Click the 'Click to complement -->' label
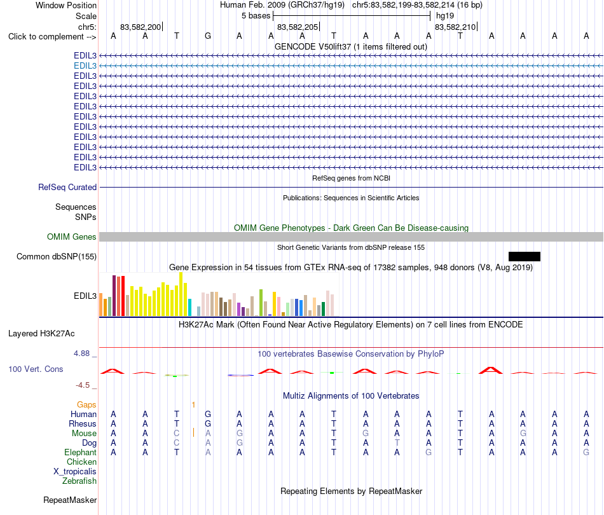Screen dimensions: 604x515 pos(52,37)
